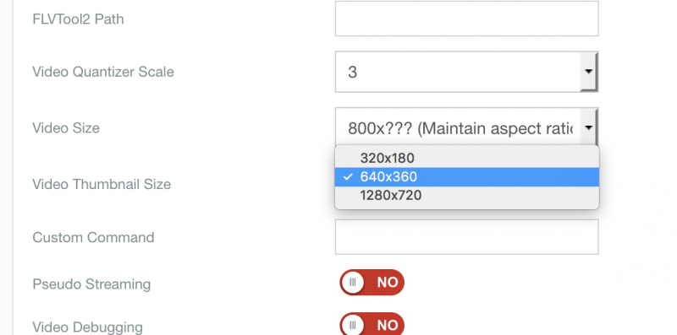Click the Pseudo Streaming switch grip handle

click(x=353, y=283)
